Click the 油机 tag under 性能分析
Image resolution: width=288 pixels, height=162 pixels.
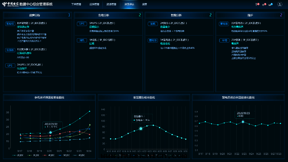point(152,24)
